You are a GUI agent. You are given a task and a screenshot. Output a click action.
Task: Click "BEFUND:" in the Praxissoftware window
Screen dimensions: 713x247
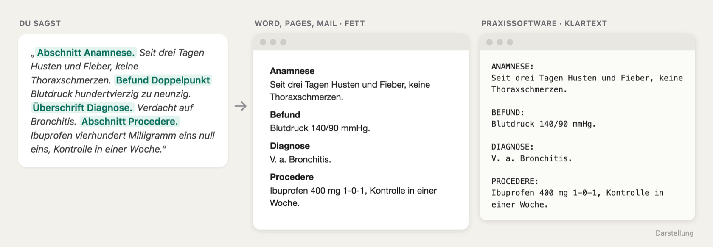[508, 113]
